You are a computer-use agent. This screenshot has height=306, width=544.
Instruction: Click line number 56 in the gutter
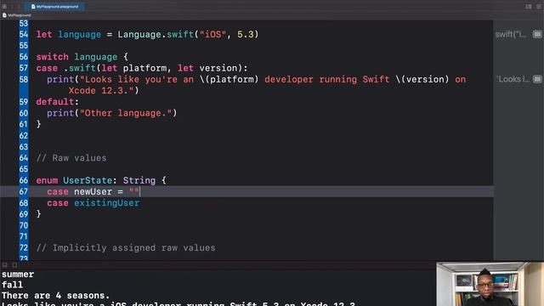pos(23,57)
